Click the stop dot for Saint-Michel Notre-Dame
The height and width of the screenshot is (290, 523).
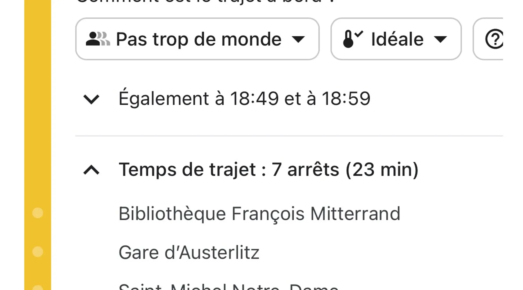click(37, 287)
